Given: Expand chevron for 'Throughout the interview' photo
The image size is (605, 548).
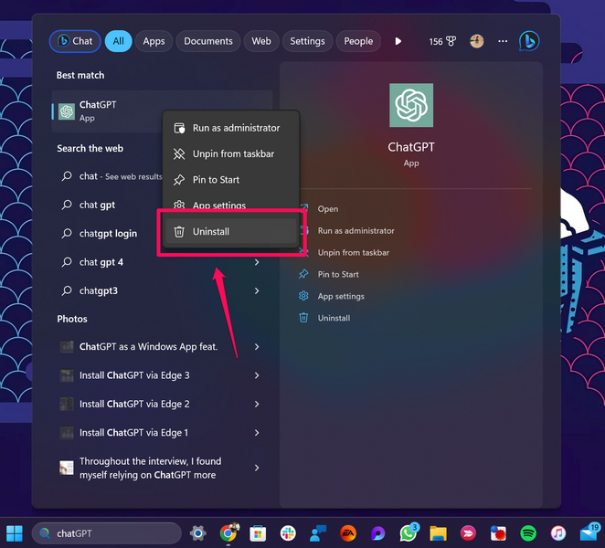Looking at the screenshot, I should point(257,468).
